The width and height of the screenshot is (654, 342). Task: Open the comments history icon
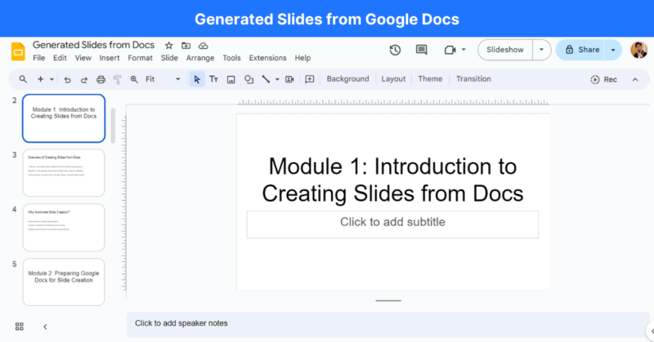422,50
